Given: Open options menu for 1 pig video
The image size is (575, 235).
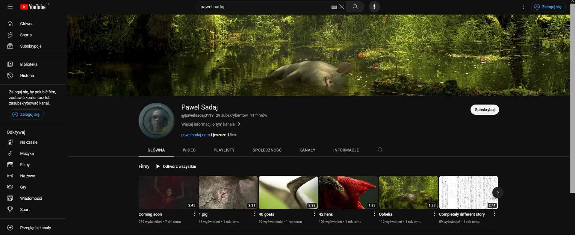Looking at the screenshot, I should 254,214.
